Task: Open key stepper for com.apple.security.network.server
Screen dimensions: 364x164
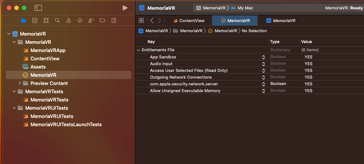Action: pyautogui.click(x=264, y=84)
